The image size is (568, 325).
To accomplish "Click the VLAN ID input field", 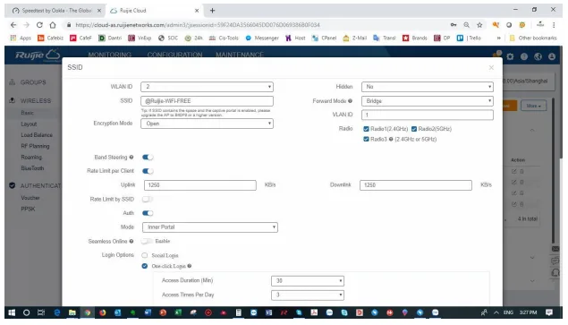I will point(428,115).
